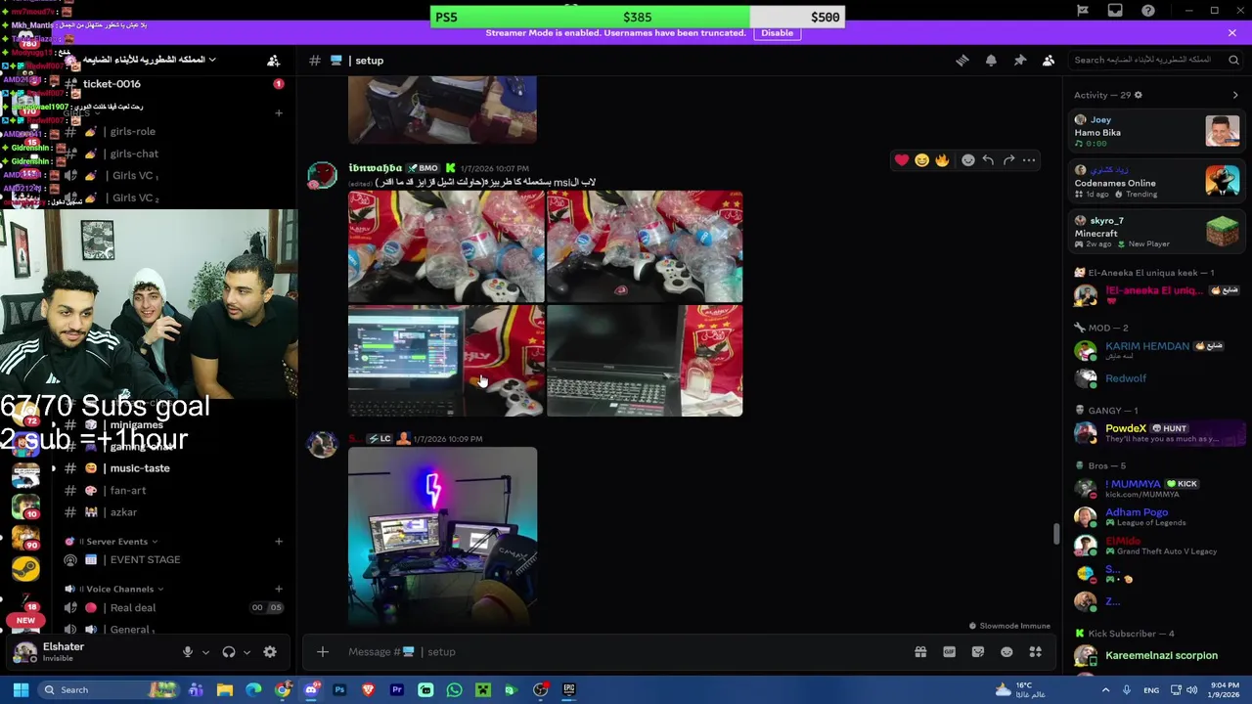Add channel to Server Events category

279,542
